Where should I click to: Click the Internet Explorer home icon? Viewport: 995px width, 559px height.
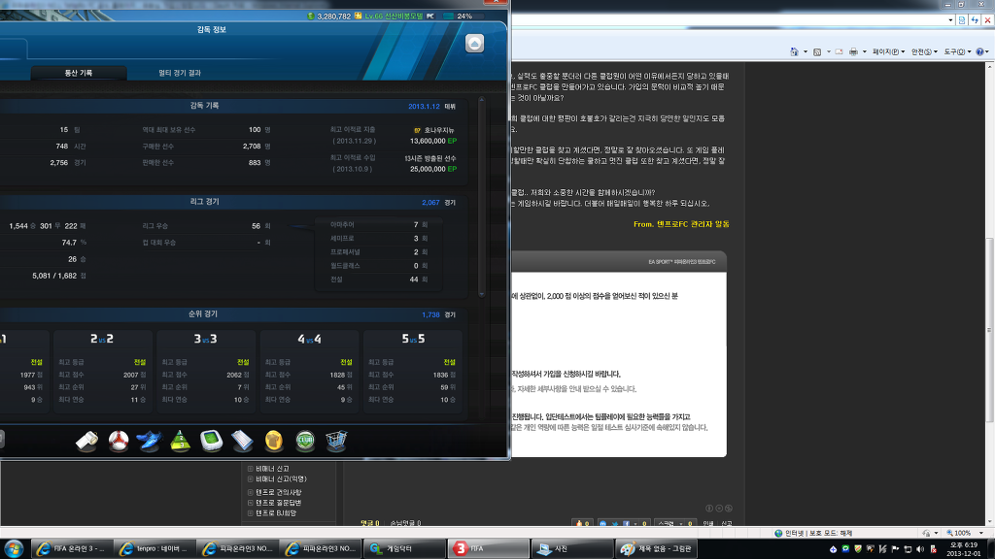794,52
